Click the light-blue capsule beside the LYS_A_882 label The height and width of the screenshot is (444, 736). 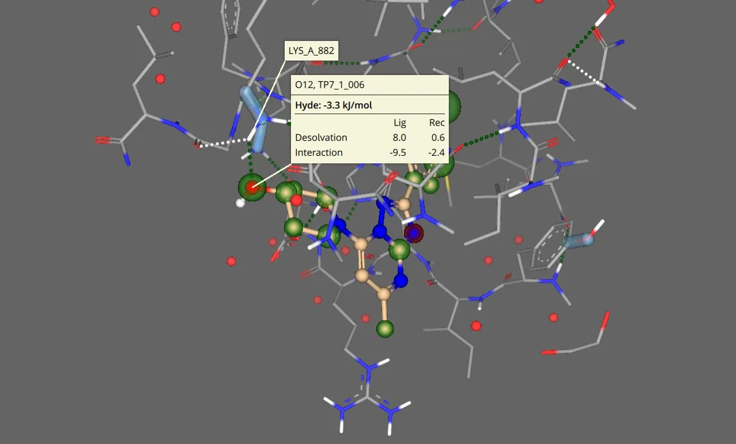click(x=254, y=118)
